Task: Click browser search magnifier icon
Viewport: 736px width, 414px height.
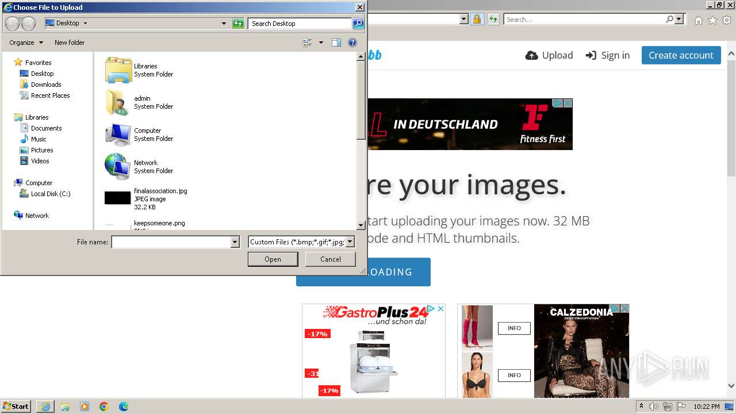Action: pyautogui.click(x=670, y=19)
